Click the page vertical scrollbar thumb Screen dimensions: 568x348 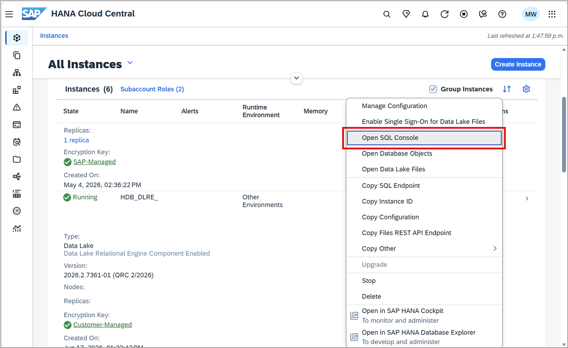coord(564,134)
